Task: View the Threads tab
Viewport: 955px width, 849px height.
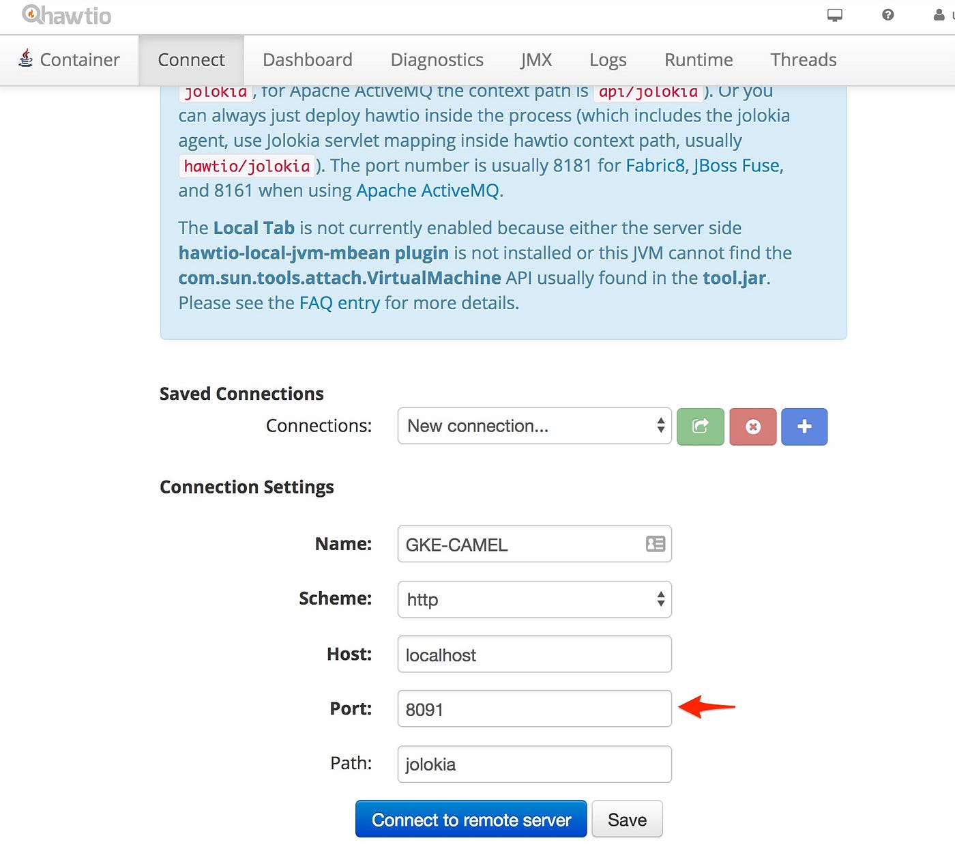Action: (x=804, y=60)
